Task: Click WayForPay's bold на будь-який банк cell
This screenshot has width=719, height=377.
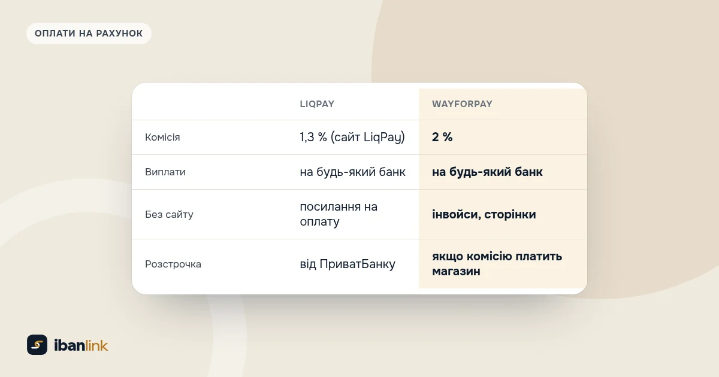Action: 487,172
